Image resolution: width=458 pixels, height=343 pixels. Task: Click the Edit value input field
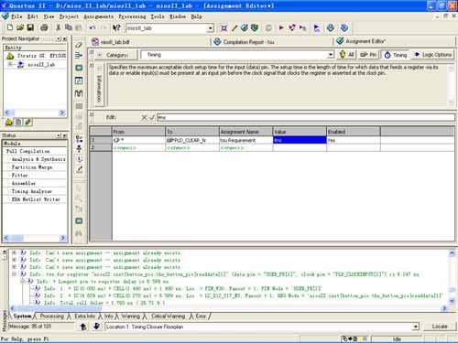[x=306, y=117]
